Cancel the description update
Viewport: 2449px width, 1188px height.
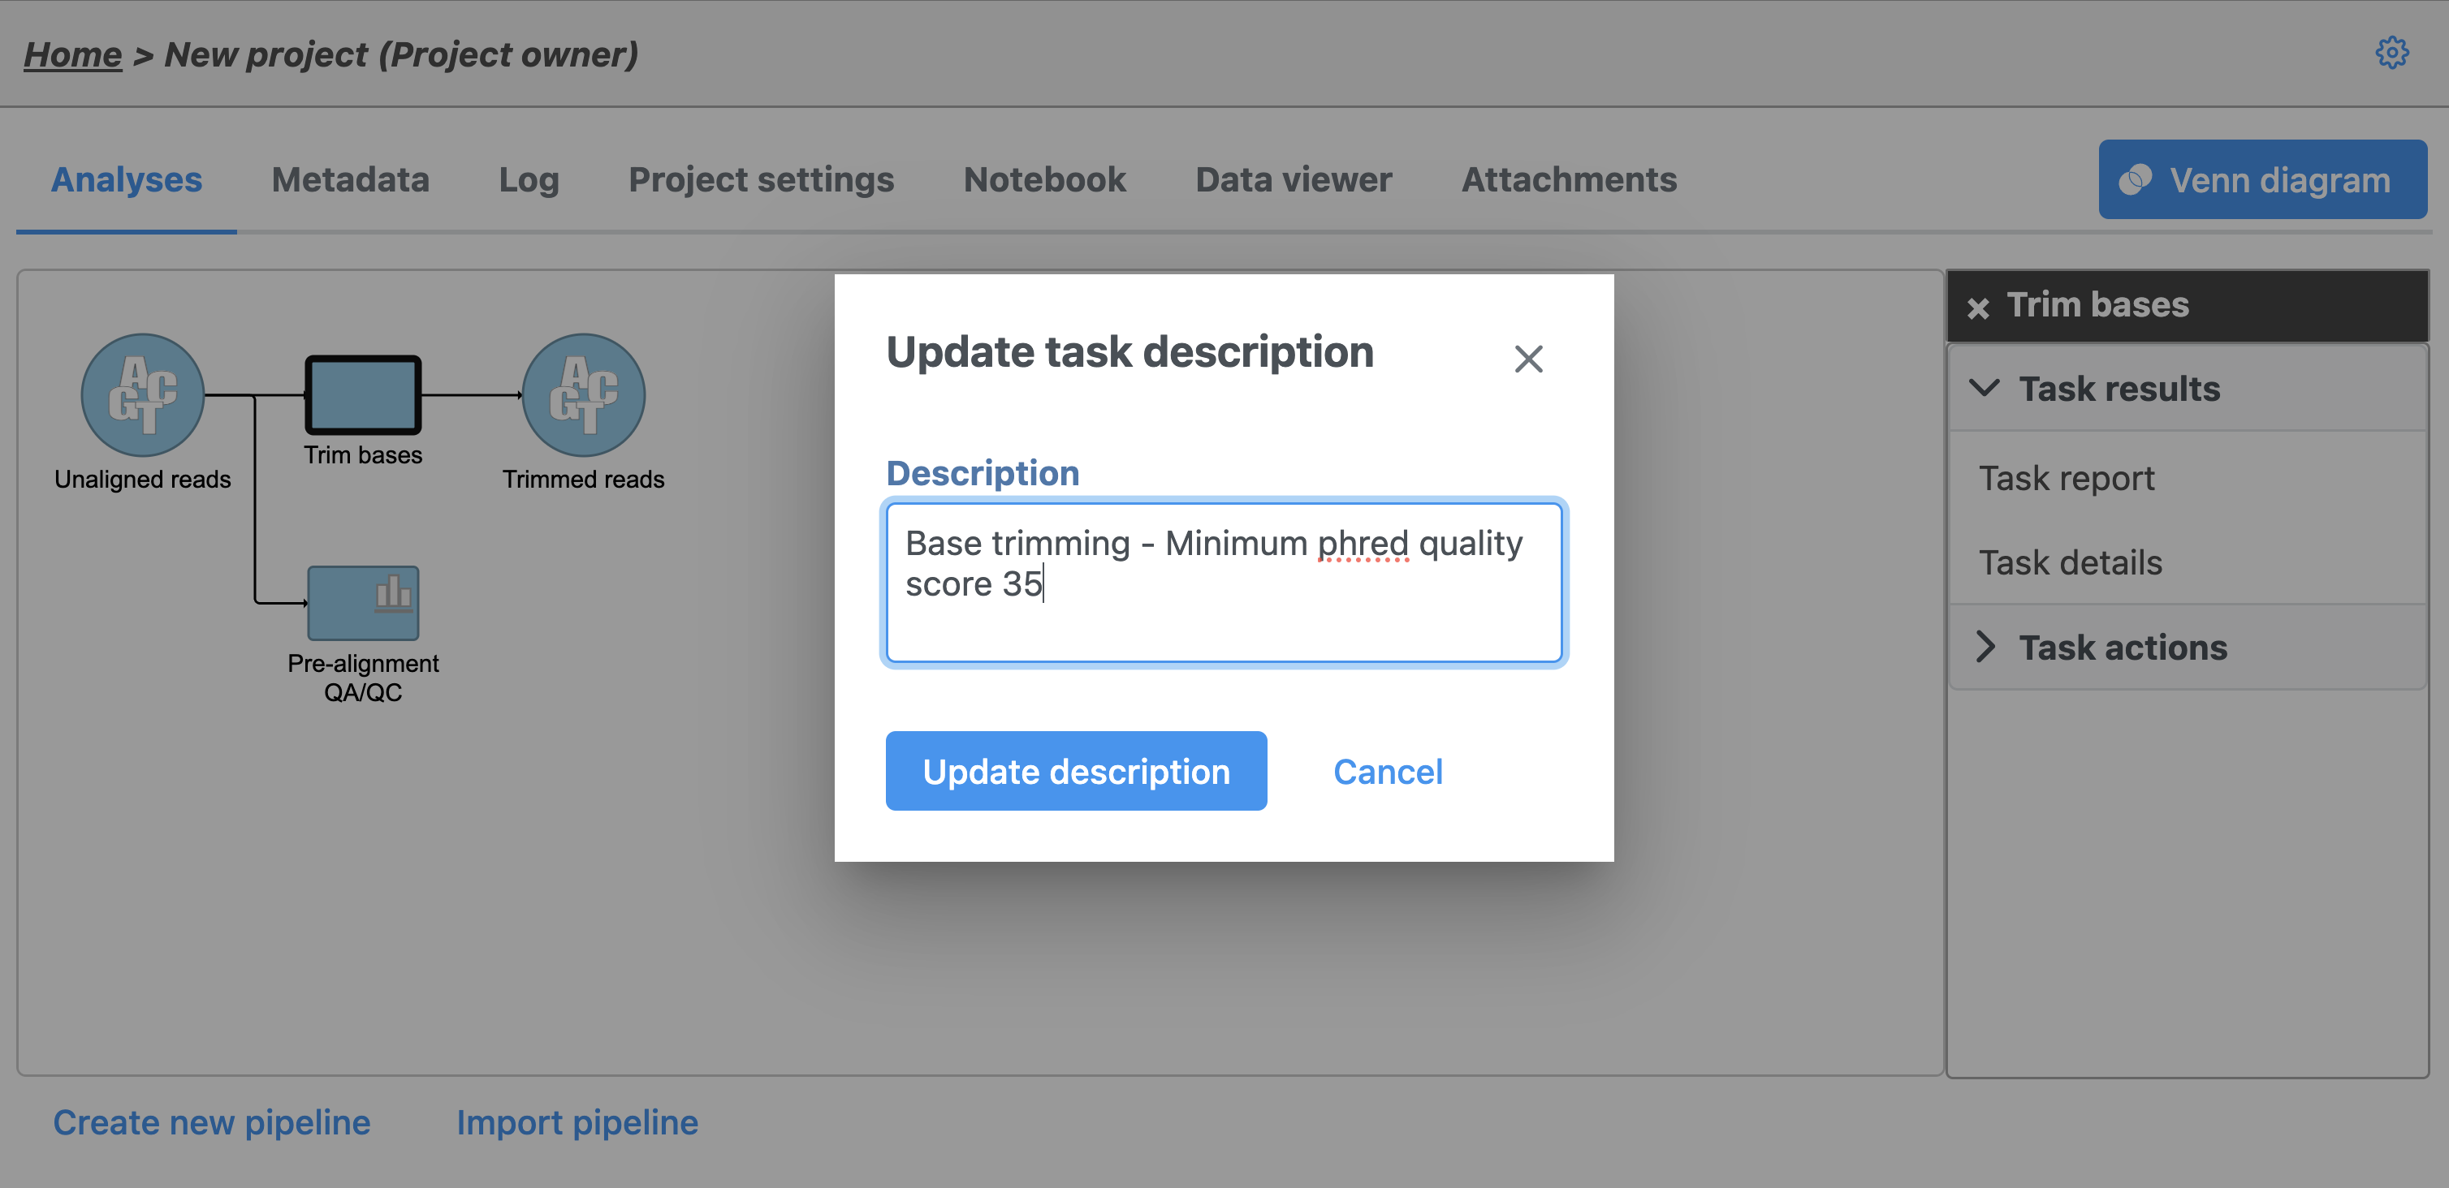[x=1387, y=771]
